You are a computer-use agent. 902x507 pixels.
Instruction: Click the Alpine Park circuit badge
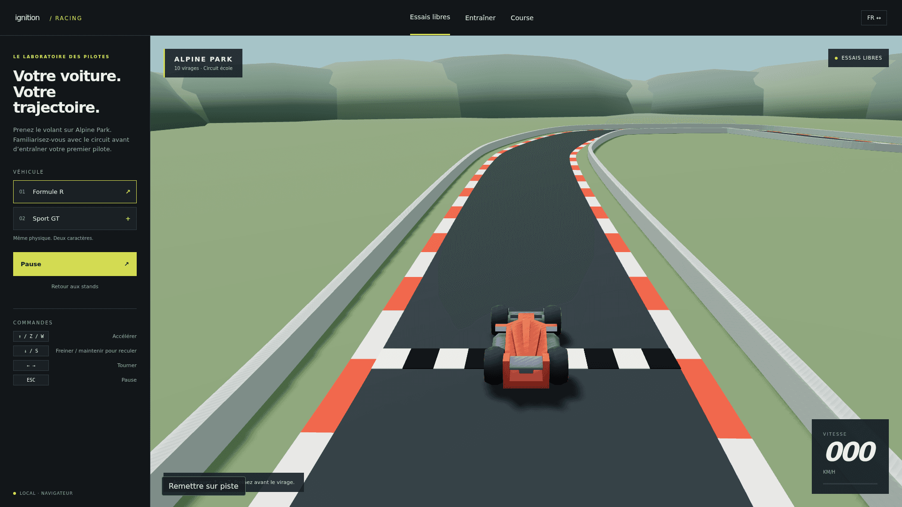pyautogui.click(x=203, y=63)
